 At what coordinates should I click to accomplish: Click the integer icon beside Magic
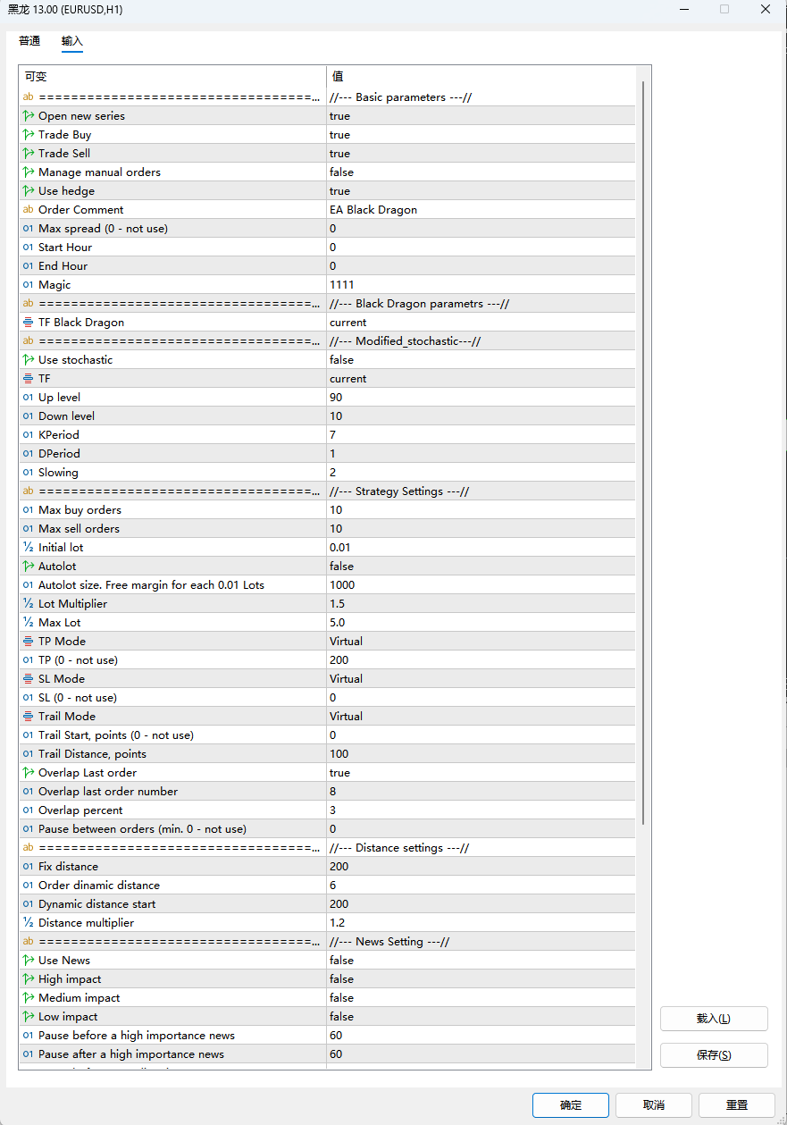pyautogui.click(x=28, y=285)
